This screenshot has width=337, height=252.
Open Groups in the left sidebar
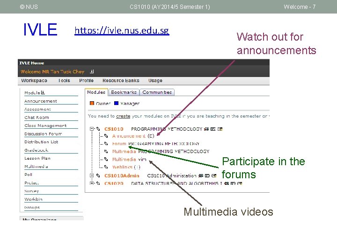click(x=32, y=207)
